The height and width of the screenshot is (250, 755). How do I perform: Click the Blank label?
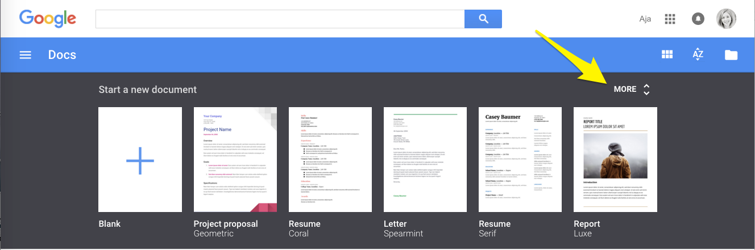(110, 224)
